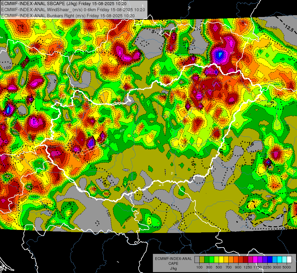The image size is (297, 273).
Task: Select the pure blue legend swatch
Action: (270, 259)
